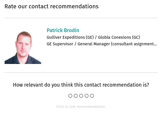Screen dimensions: 162x113
Task: Expand the truncated job title ellipsis
Action: [155, 45]
